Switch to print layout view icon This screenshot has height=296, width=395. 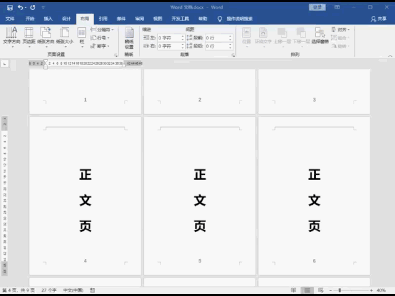tap(307, 290)
